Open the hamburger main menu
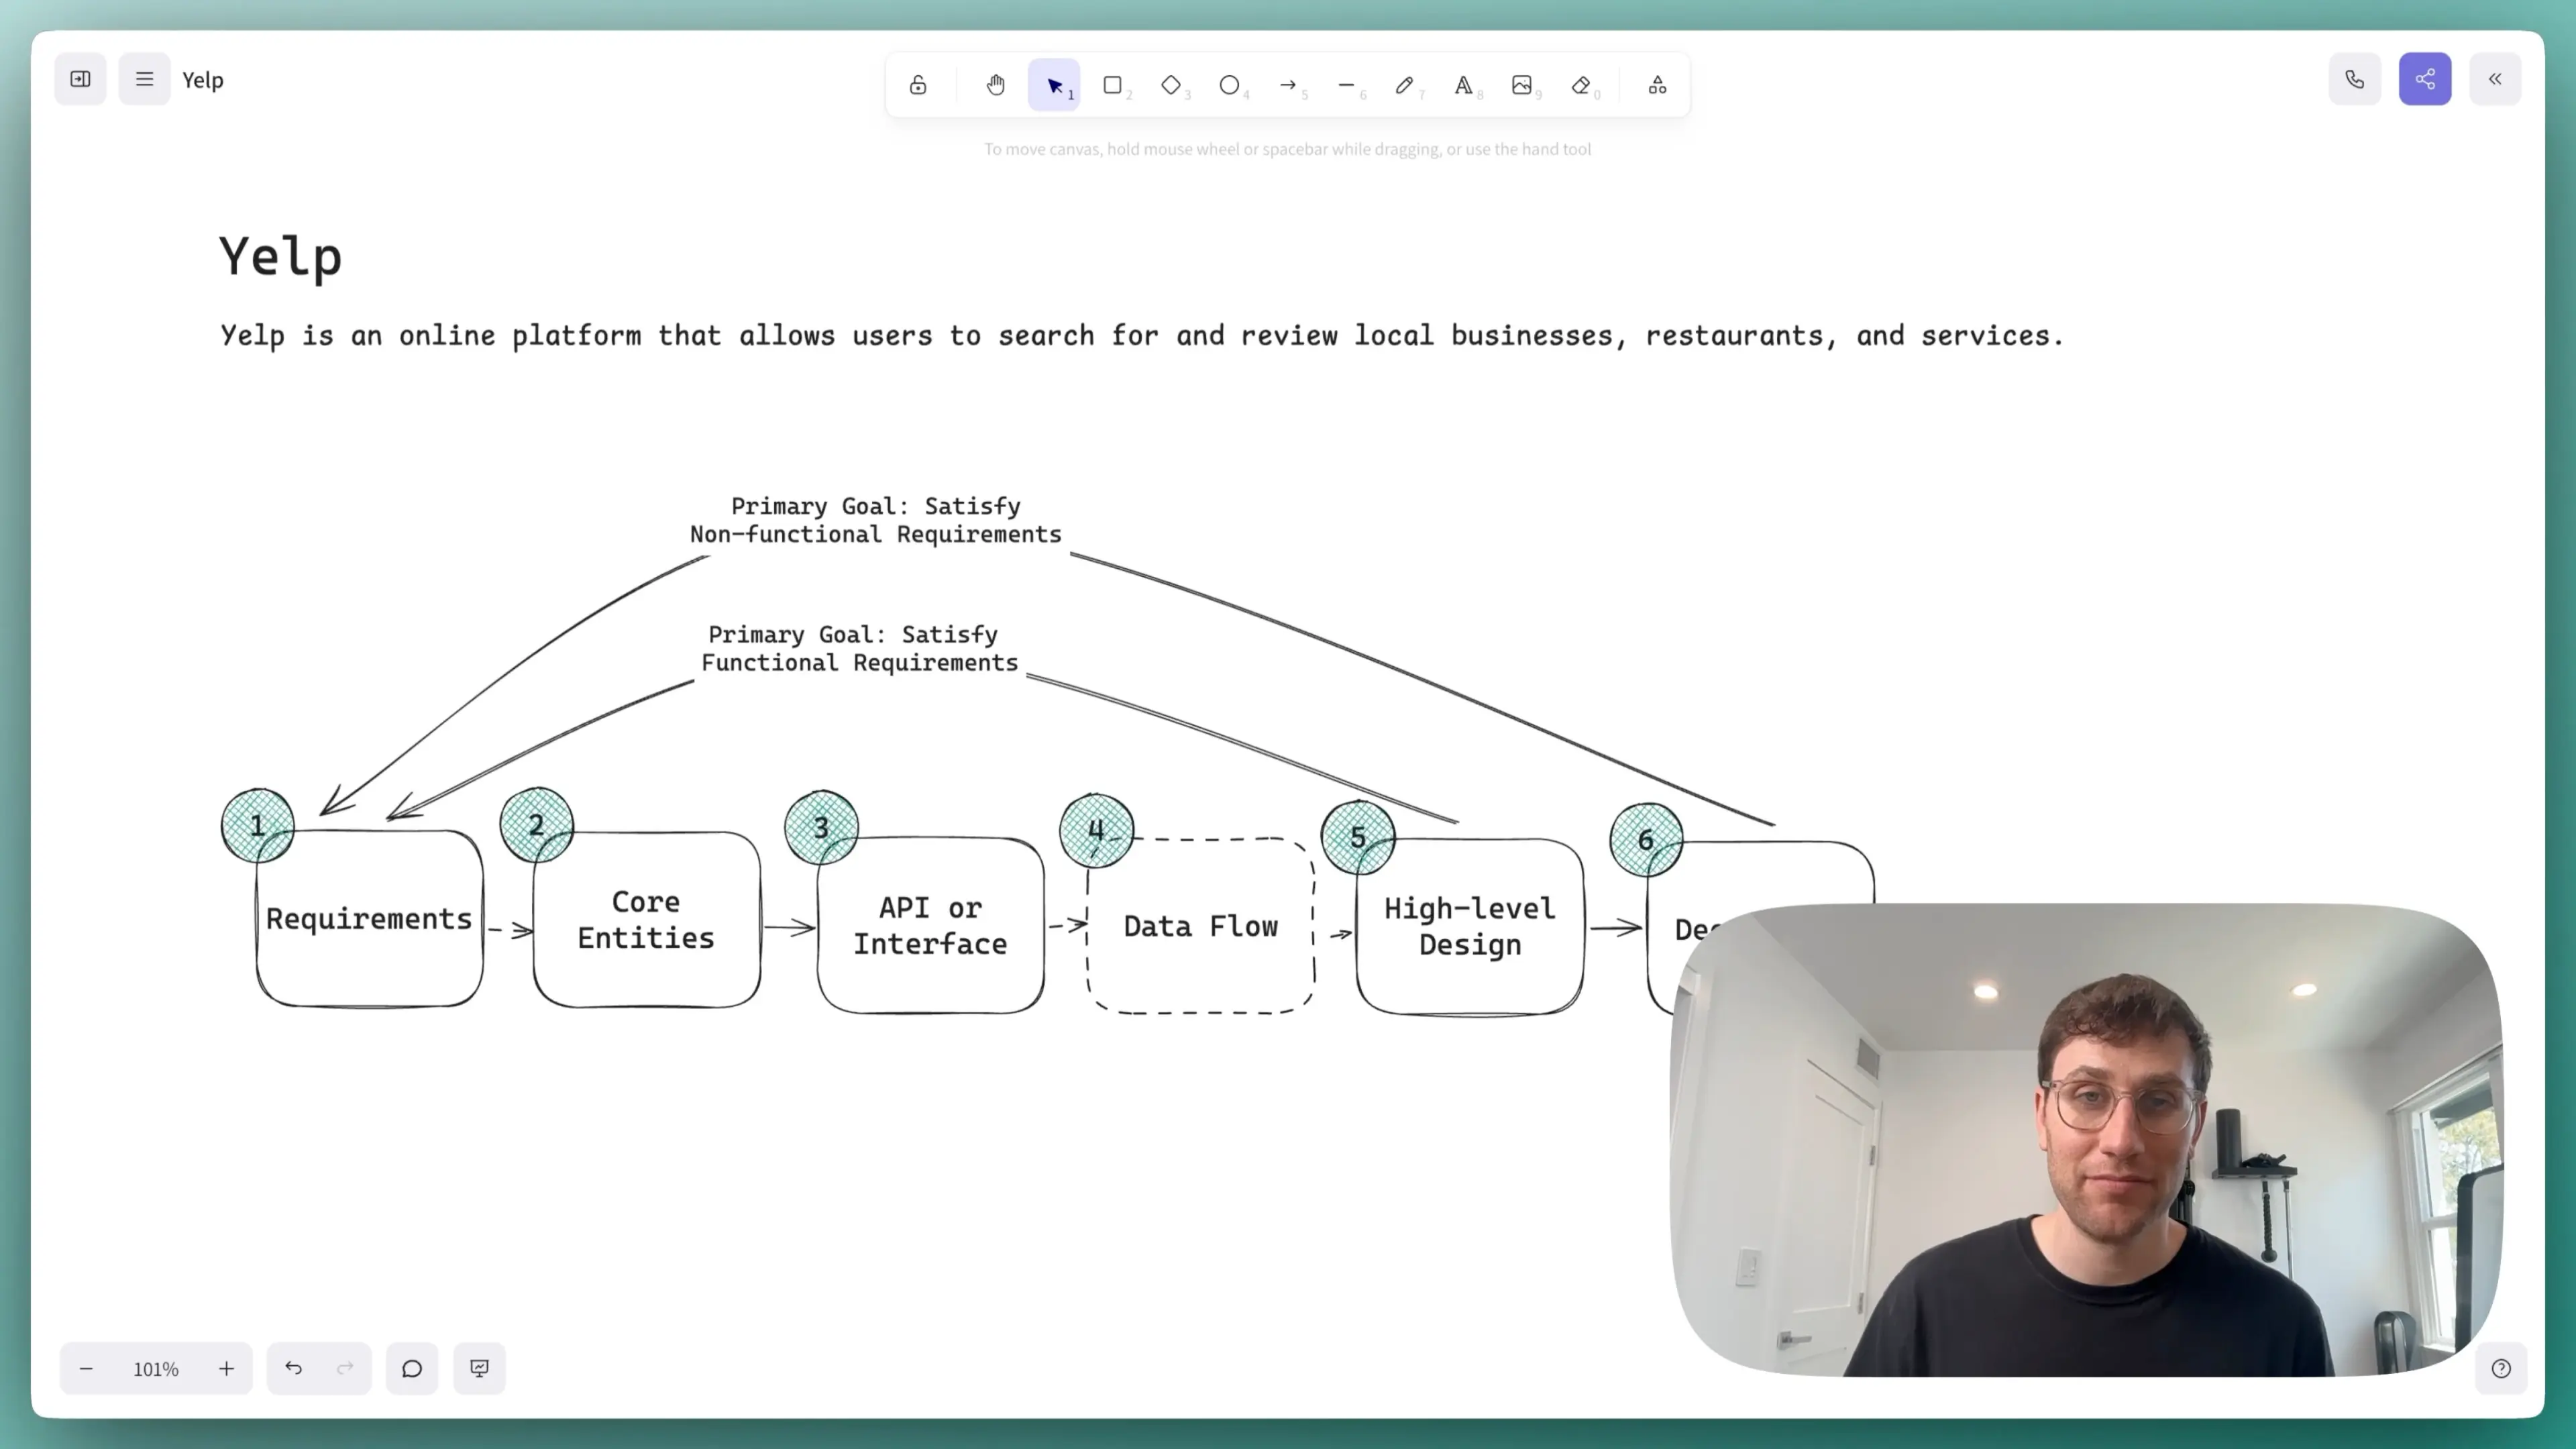This screenshot has height=1449, width=2576. [144, 79]
